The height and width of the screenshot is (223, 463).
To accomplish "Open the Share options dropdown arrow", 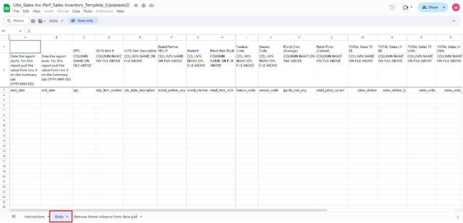I will 444,7.
